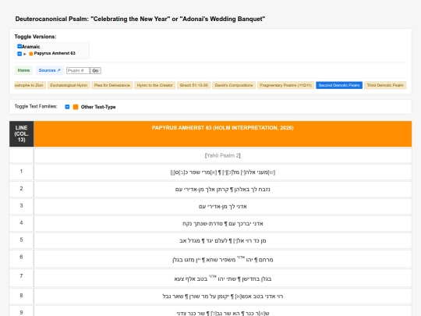Click the Toggle Versions label

[x=35, y=37]
